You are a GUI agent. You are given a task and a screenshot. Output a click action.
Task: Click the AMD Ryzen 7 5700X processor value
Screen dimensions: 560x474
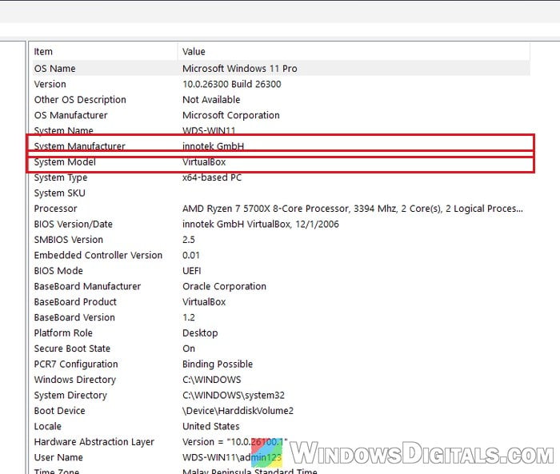pos(353,209)
